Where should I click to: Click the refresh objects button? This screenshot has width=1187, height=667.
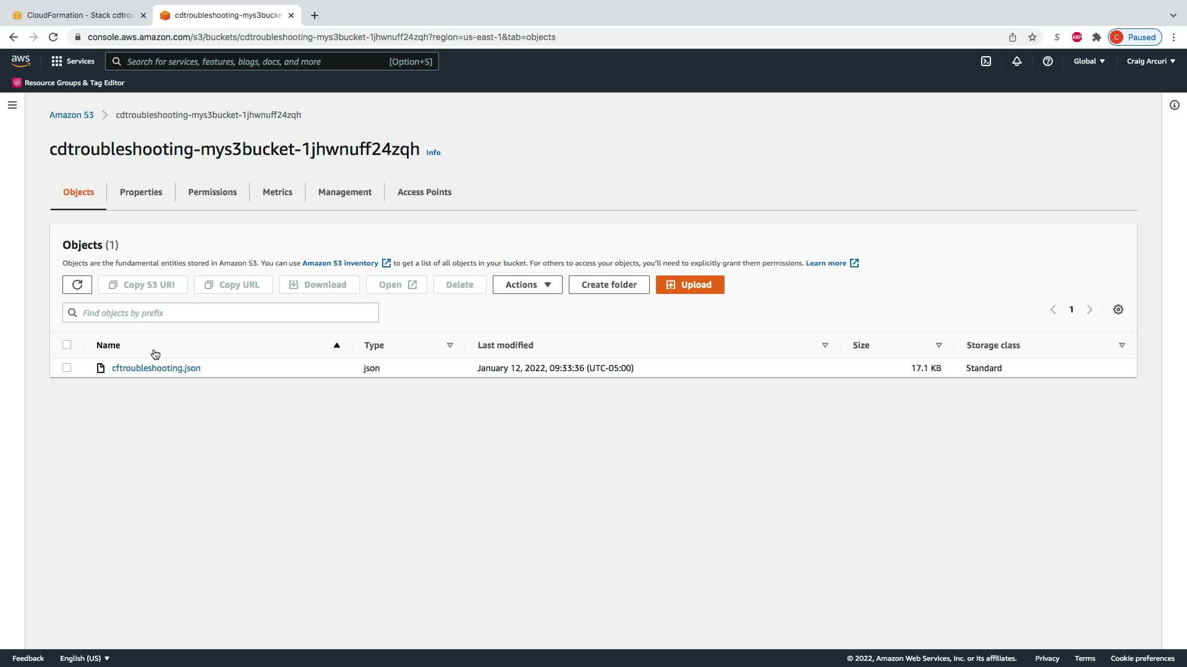(x=77, y=285)
